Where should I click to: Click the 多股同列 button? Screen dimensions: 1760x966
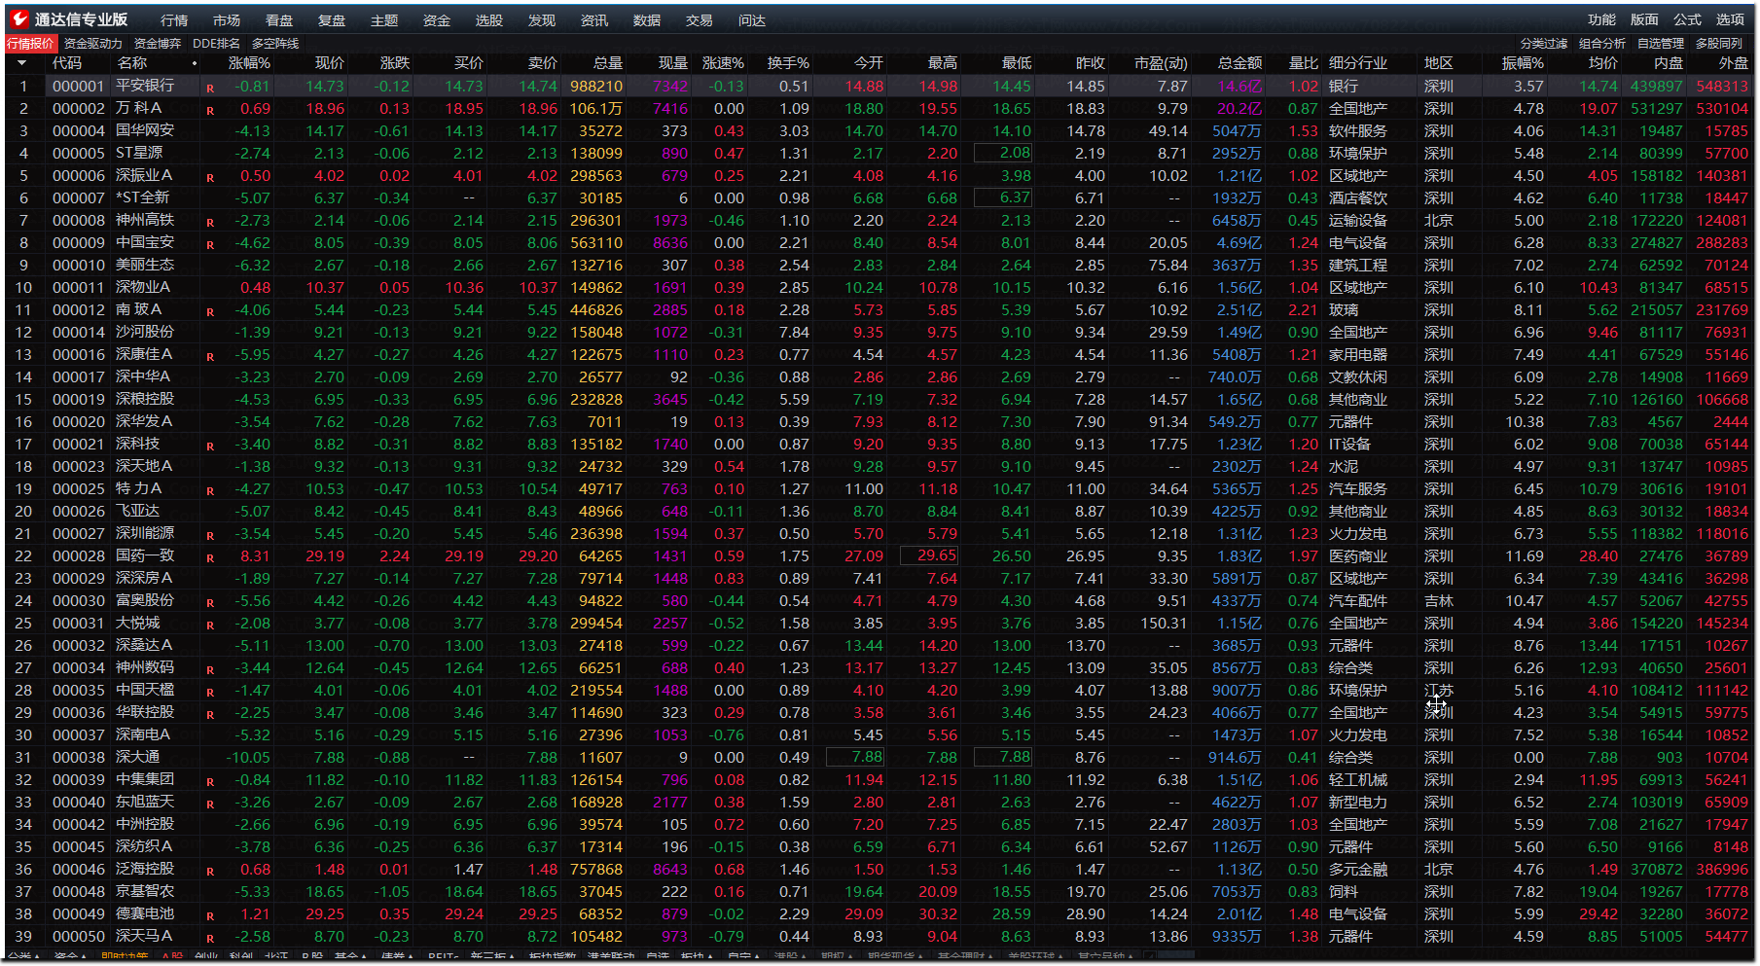(1719, 44)
